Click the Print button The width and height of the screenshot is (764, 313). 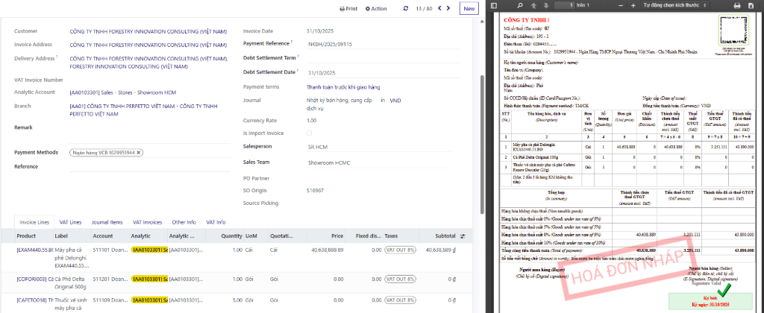348,9
